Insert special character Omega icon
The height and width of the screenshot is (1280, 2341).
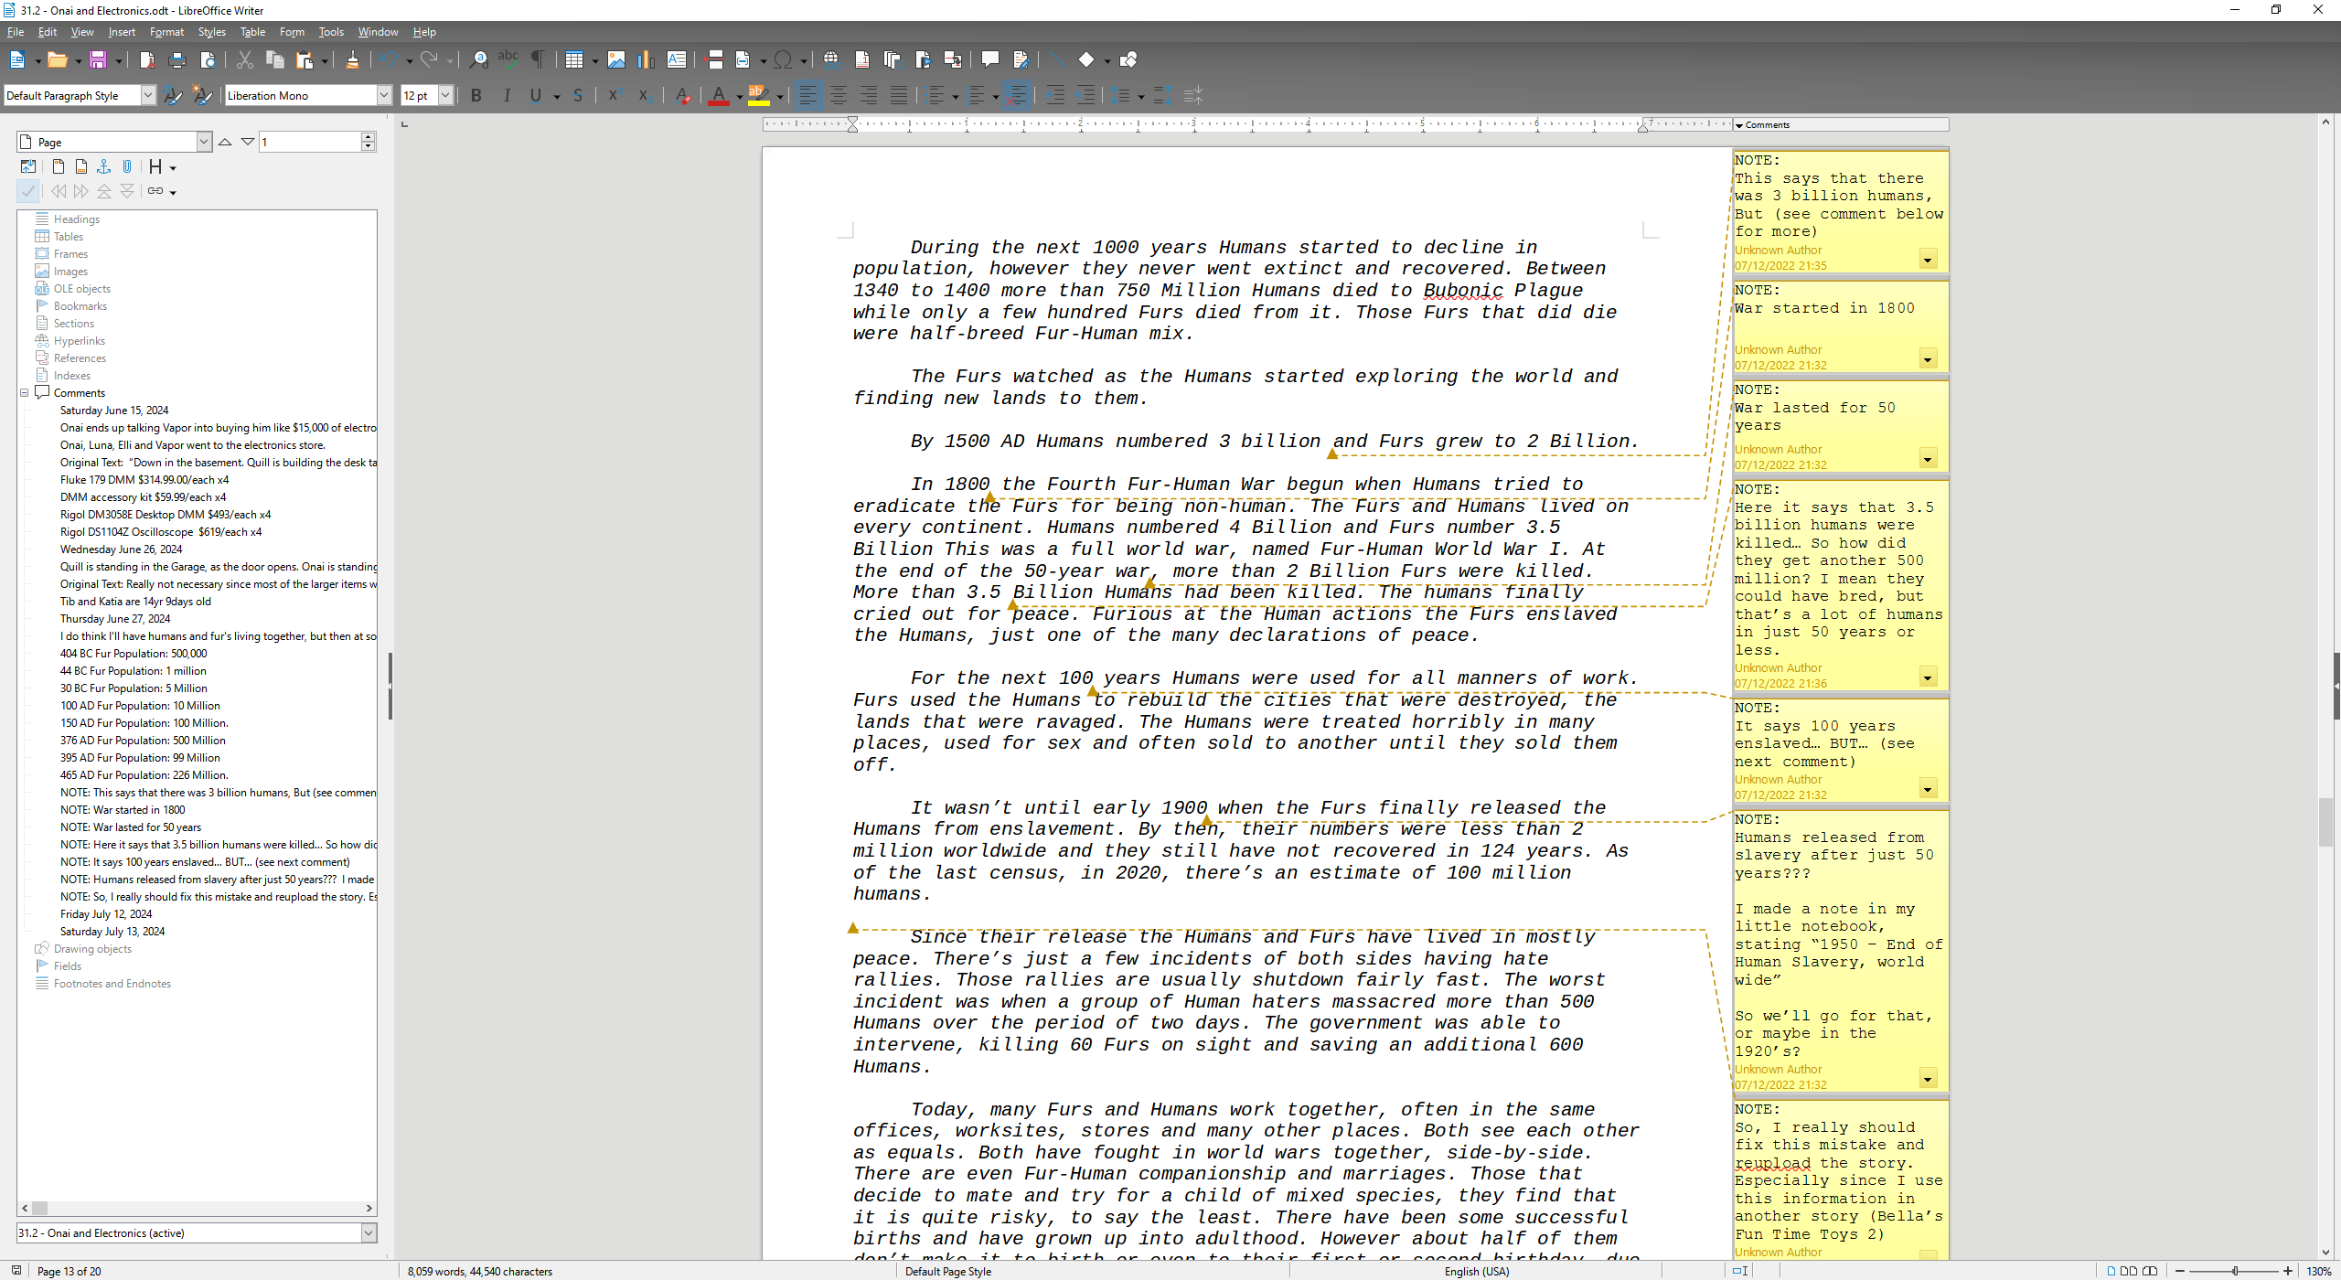coord(783,60)
